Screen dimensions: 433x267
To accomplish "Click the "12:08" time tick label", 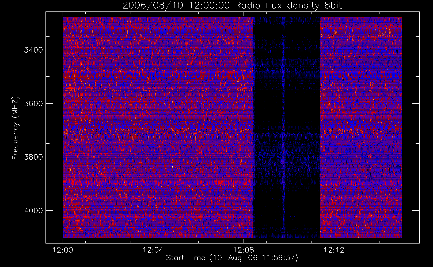I will click(244, 250).
